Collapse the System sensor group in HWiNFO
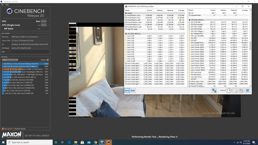This screenshot has height=145, width=258. click(126, 13)
